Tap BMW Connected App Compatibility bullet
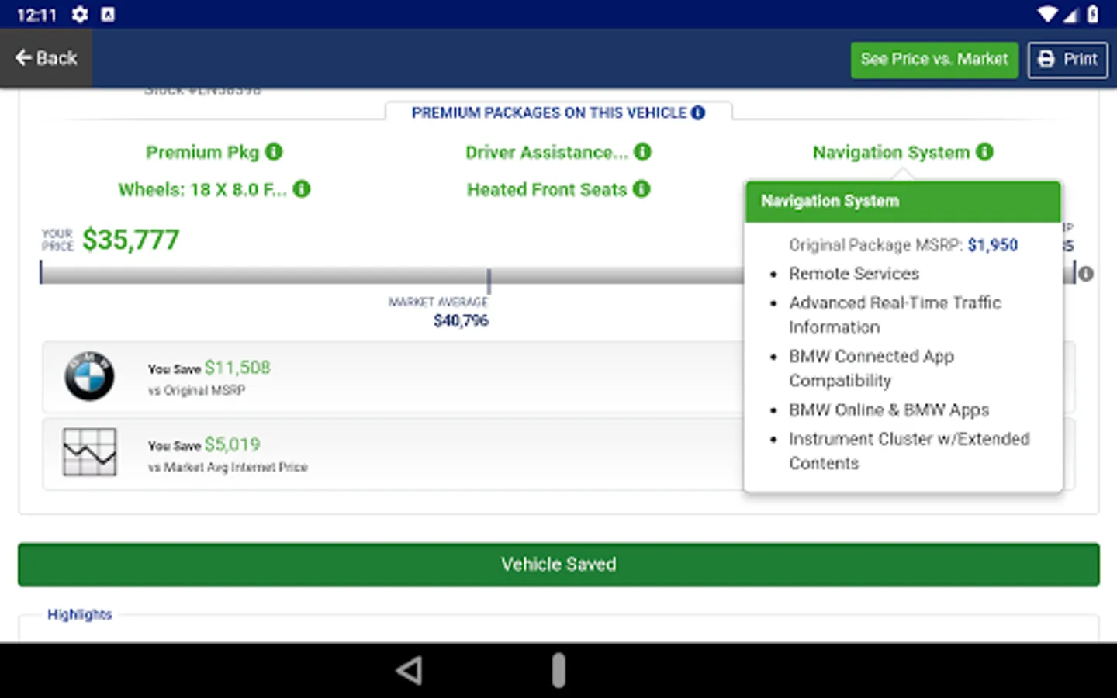 [x=871, y=368]
